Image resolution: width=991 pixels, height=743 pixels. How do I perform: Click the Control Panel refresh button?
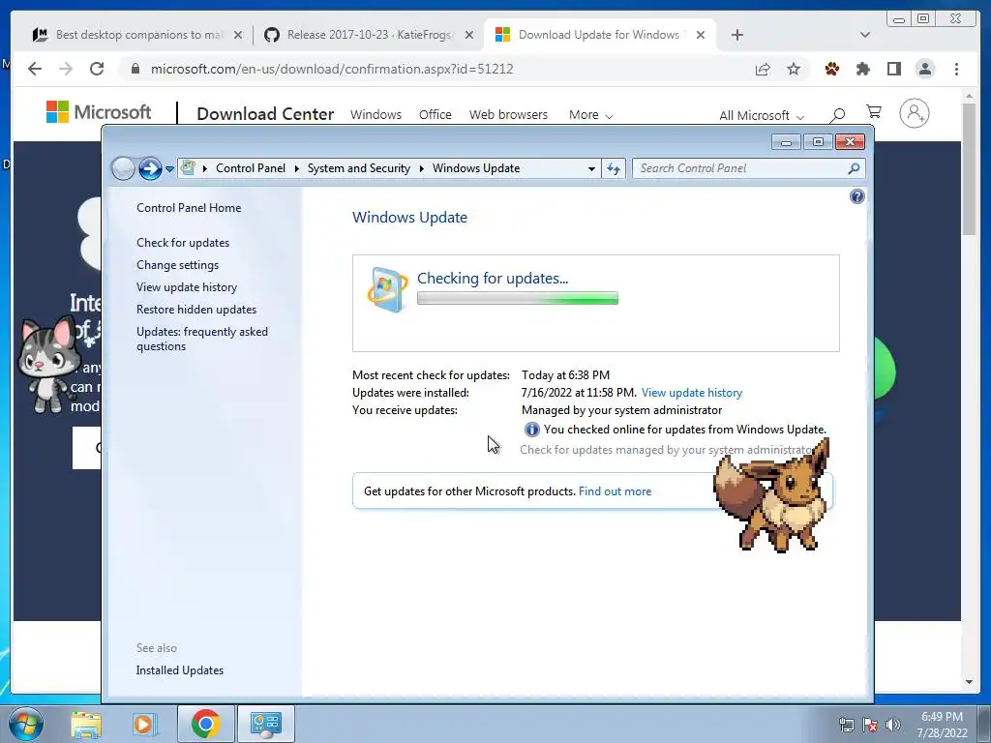613,168
